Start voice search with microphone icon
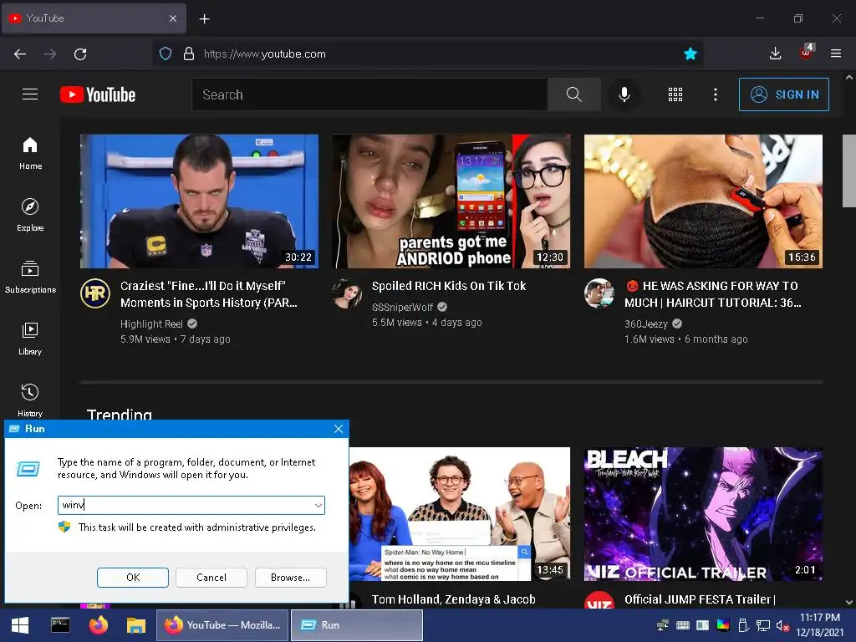Viewport: 856px width, 642px height. click(x=624, y=94)
